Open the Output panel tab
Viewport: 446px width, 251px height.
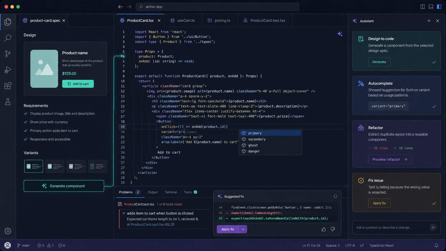153,192
